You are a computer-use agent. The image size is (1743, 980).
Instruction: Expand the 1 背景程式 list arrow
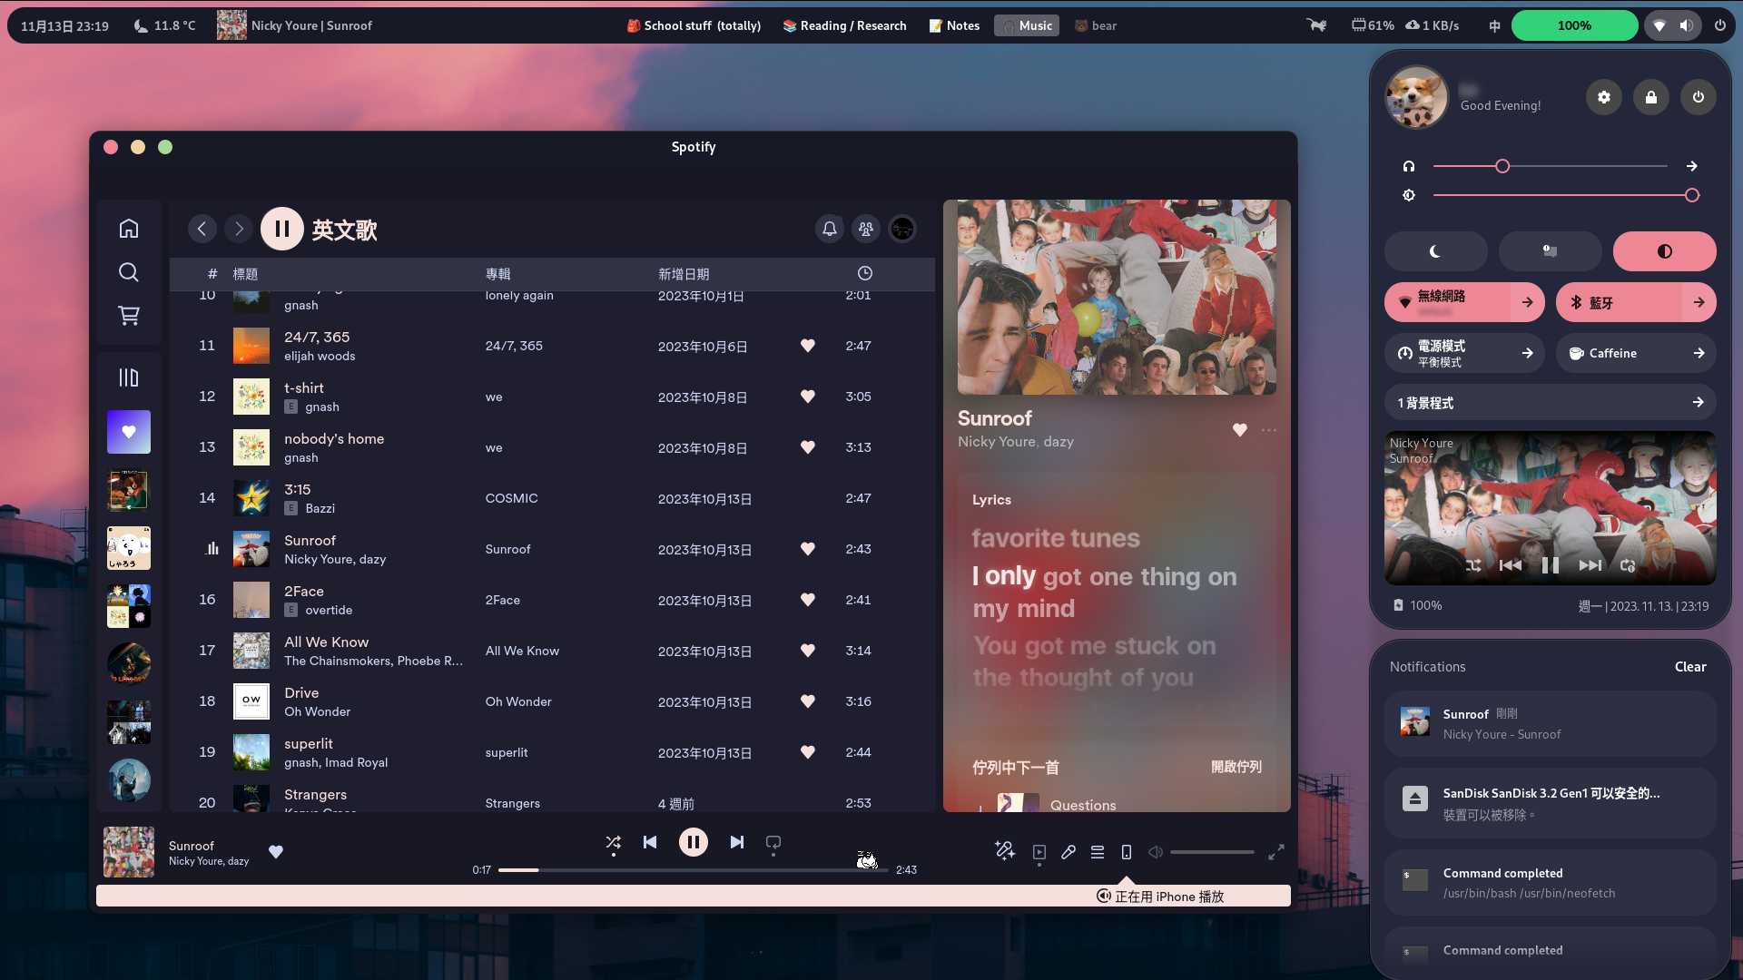[1698, 402]
